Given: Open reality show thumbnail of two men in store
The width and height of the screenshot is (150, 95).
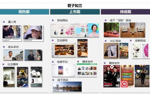Looking at the screenshot, I should (x=12, y=33).
